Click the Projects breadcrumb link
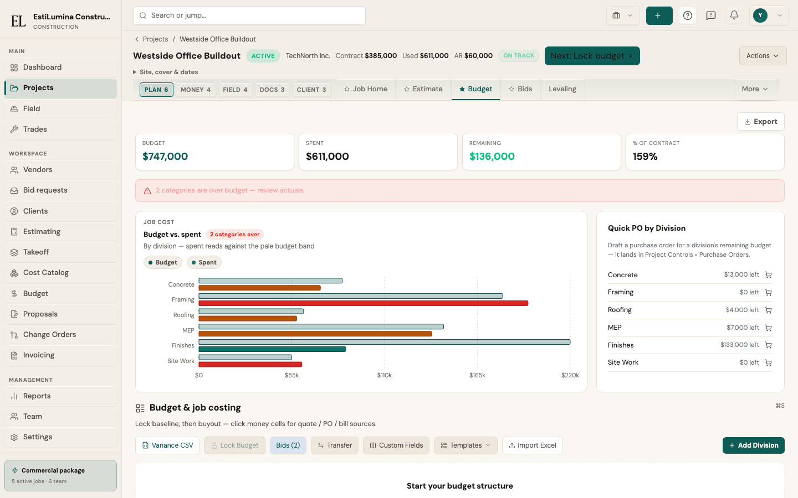Screen dimensions: 798x498 tap(155, 39)
